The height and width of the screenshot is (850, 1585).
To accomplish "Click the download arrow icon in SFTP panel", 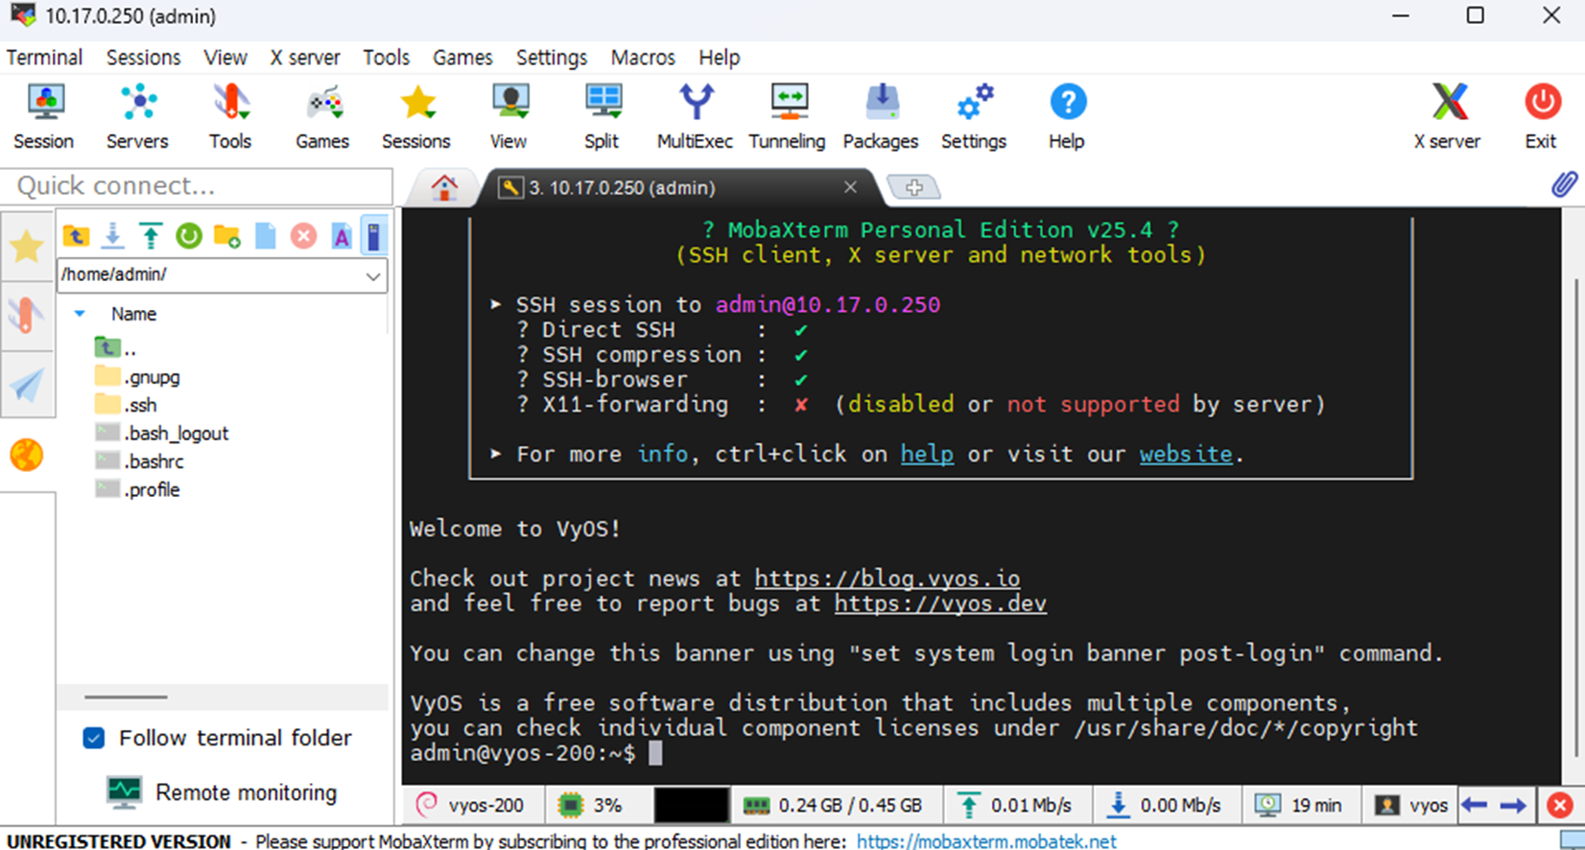I will (x=113, y=235).
